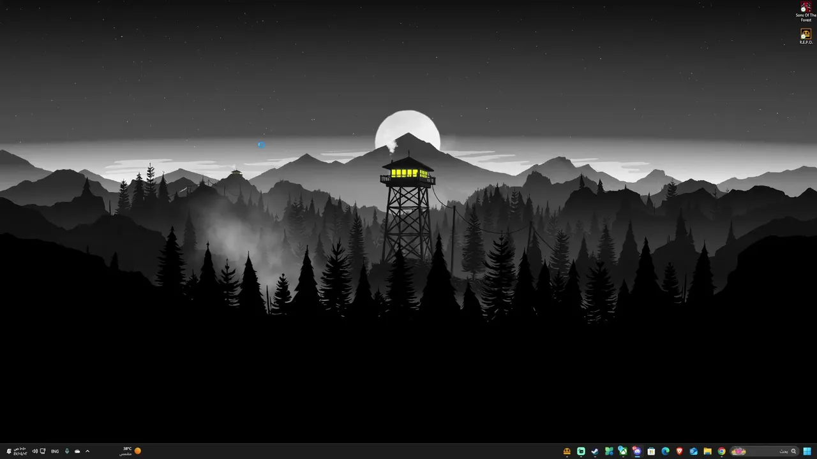Open the network status tray icon
Viewport: 817px width, 459px height.
click(43, 451)
